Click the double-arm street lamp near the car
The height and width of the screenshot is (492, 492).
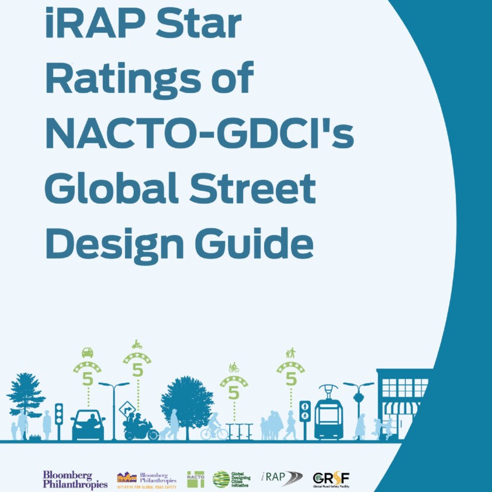(x=114, y=411)
